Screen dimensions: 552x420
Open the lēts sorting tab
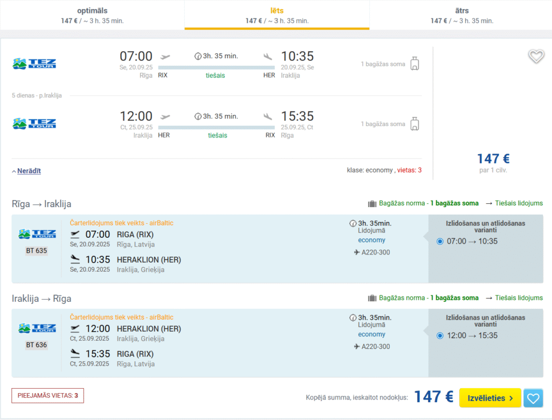277,15
